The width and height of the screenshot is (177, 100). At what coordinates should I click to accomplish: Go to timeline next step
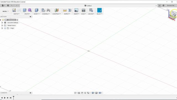coord(7,98)
